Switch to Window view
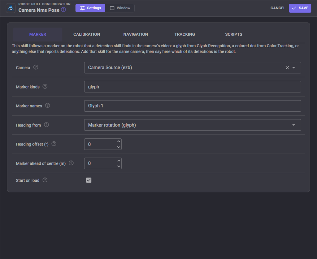The width and height of the screenshot is (317, 259). point(120,8)
